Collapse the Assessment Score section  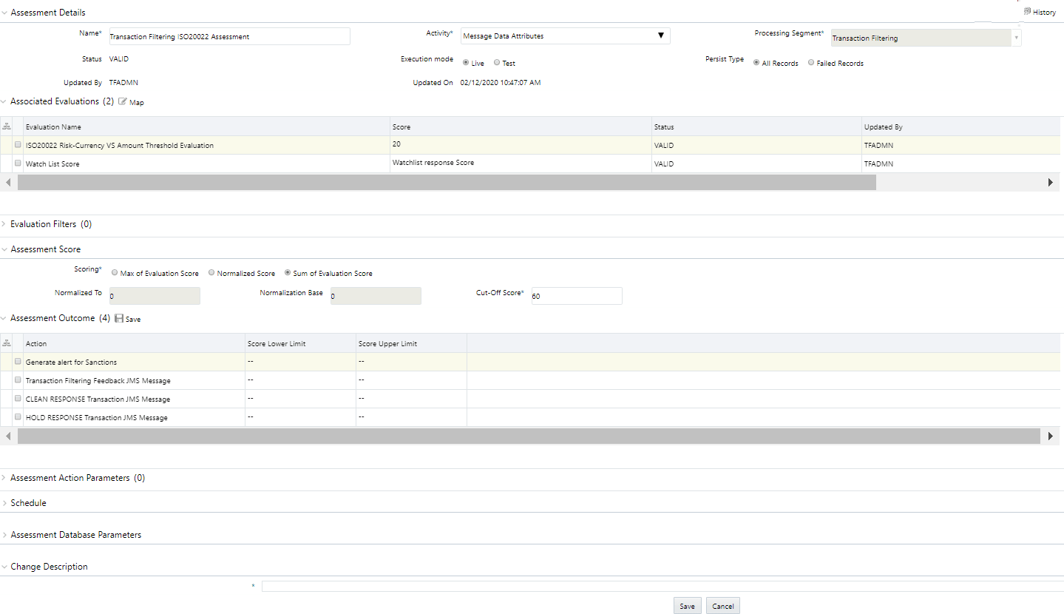point(4,249)
